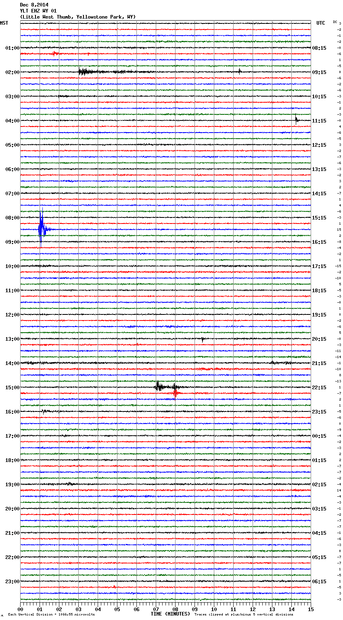The image size is (343, 620).
Task: Click the 'UTC' time zone label
Action: click(x=321, y=23)
